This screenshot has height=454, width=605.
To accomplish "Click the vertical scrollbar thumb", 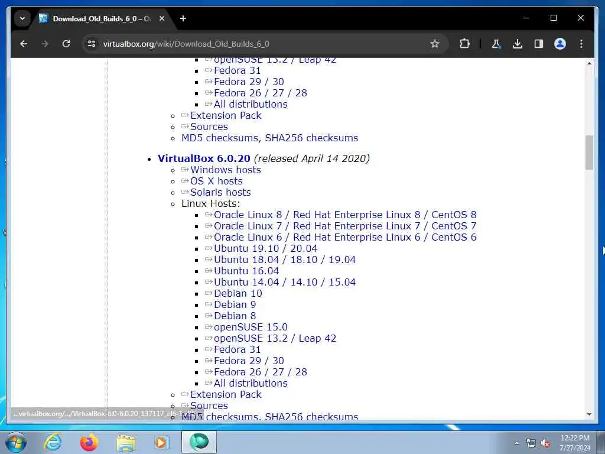I will 589,152.
